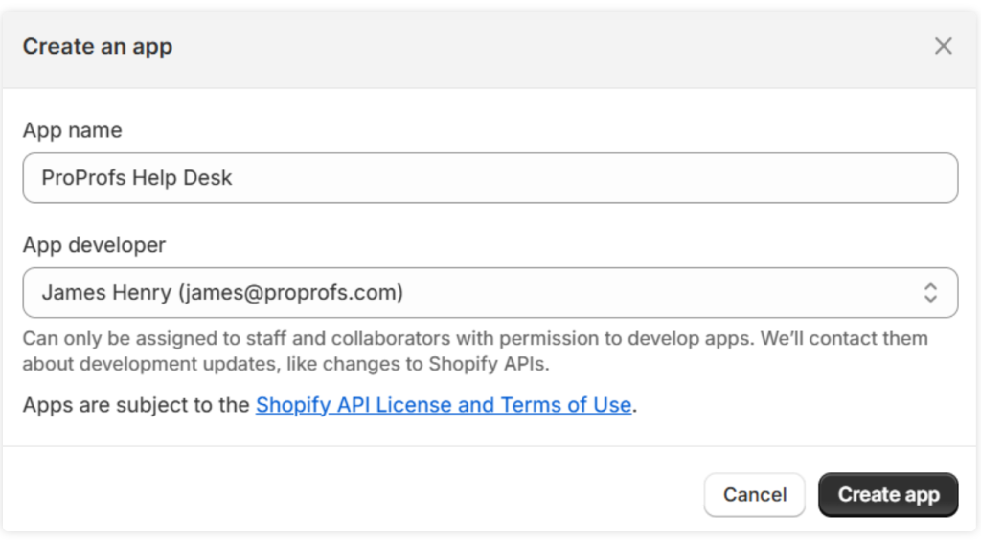Click the 'App name' label
This screenshot has height=540, width=981.
[x=73, y=130]
